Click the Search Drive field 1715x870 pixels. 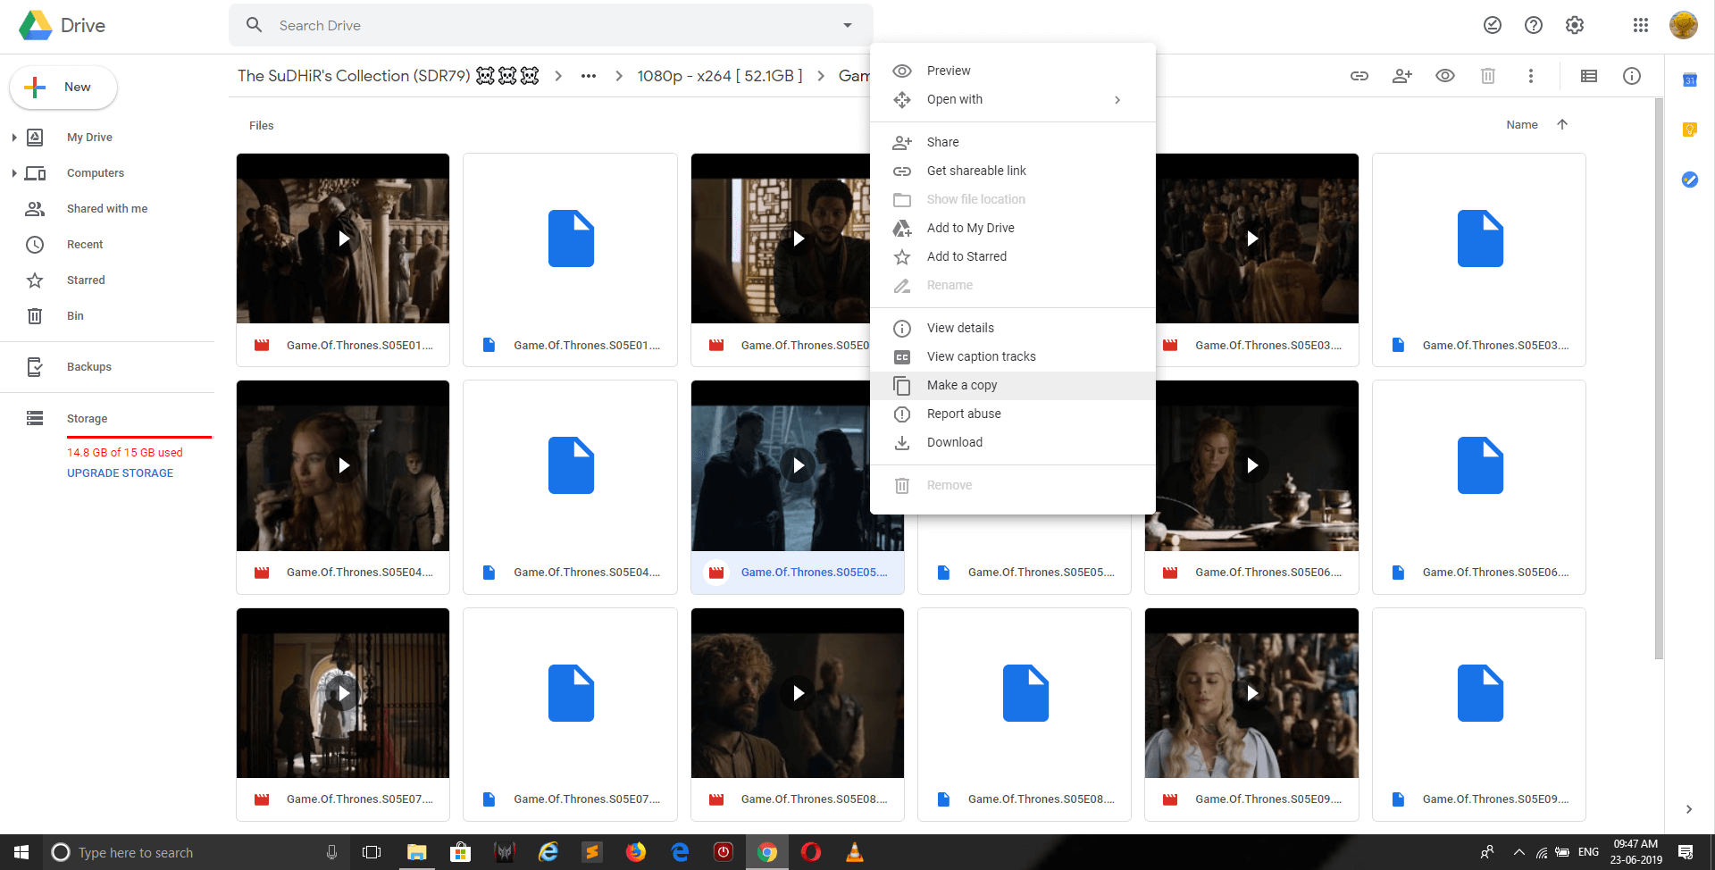point(550,25)
